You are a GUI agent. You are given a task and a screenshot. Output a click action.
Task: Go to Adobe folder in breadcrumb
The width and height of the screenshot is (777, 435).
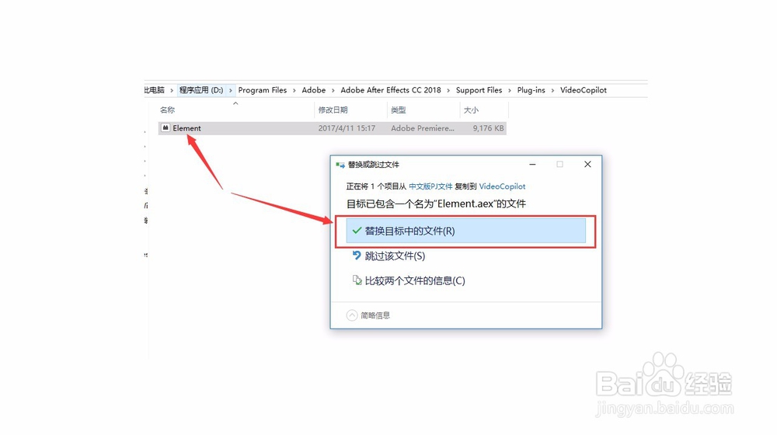(314, 90)
